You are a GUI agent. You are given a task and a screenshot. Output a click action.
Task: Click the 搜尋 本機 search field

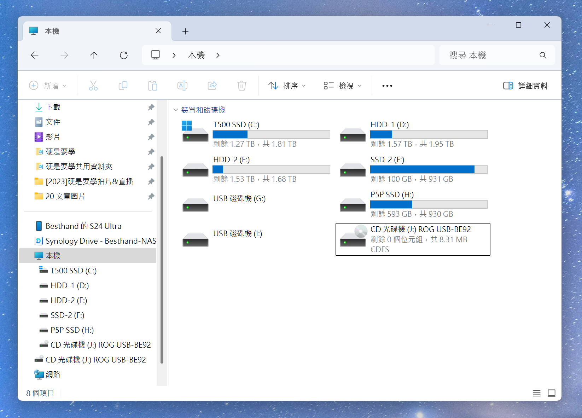click(491, 55)
